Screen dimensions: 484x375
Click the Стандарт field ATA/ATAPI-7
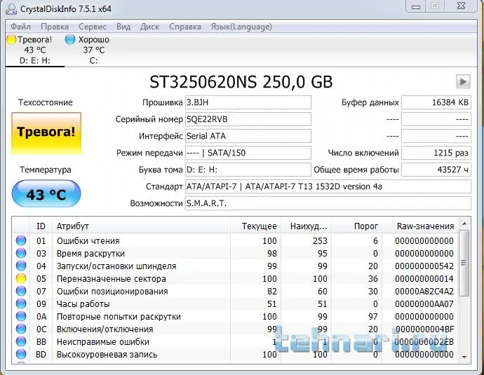(x=328, y=186)
